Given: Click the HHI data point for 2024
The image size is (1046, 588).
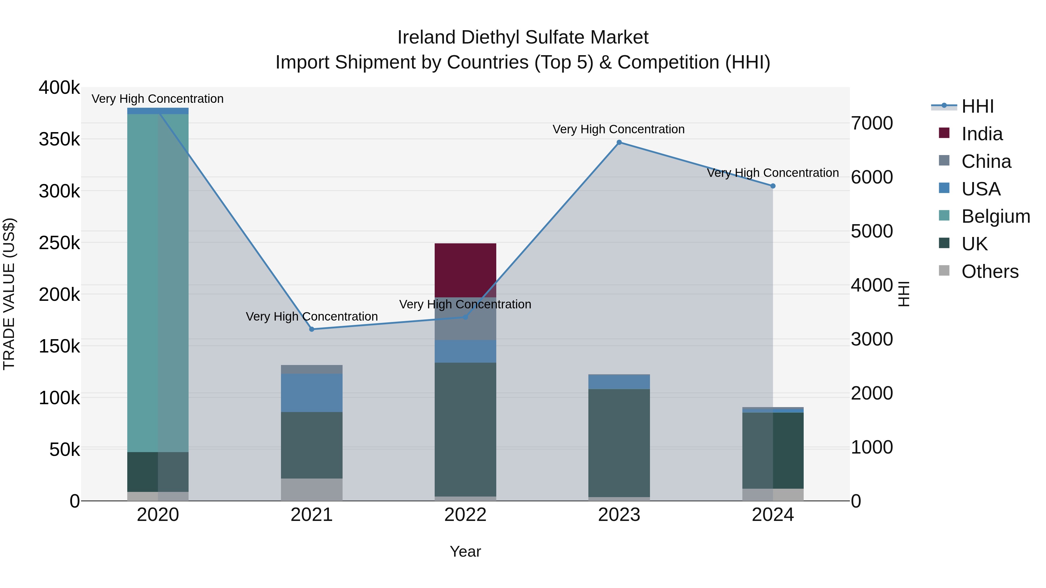Looking at the screenshot, I should (x=773, y=186).
